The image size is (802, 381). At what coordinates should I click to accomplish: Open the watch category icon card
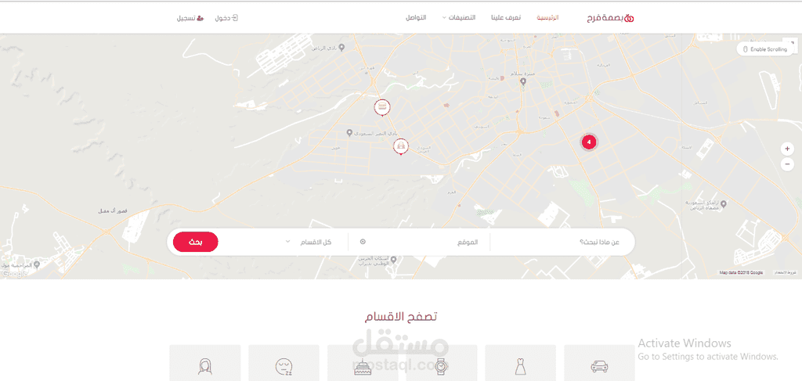coord(442,362)
